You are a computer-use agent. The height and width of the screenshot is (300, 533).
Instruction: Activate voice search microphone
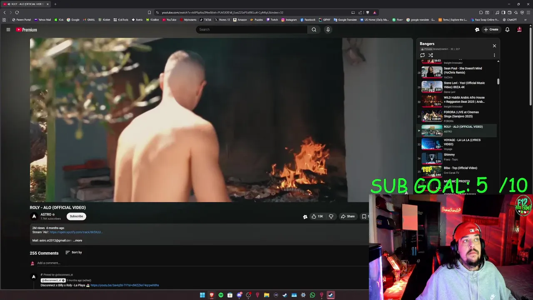coord(328,30)
